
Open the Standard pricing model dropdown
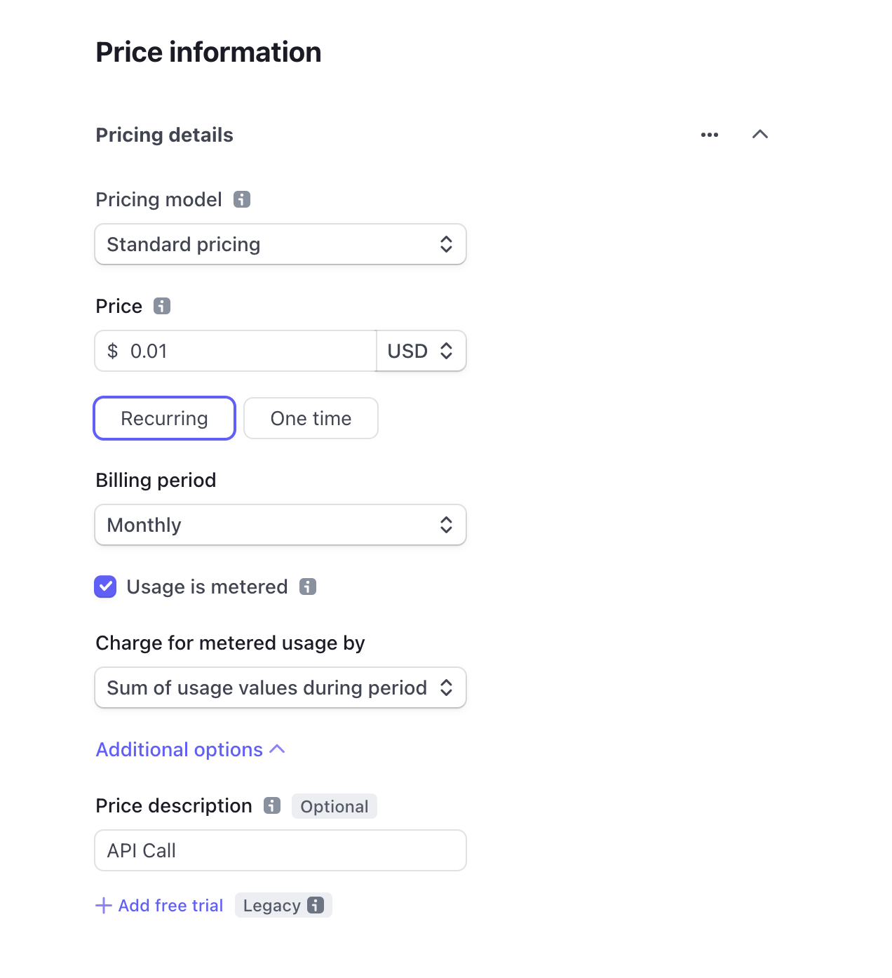280,244
